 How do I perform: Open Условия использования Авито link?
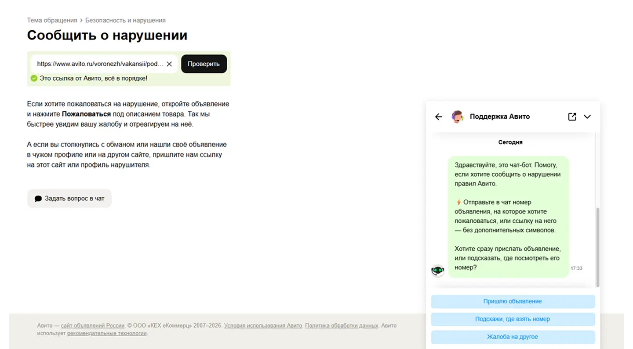pyautogui.click(x=263, y=326)
